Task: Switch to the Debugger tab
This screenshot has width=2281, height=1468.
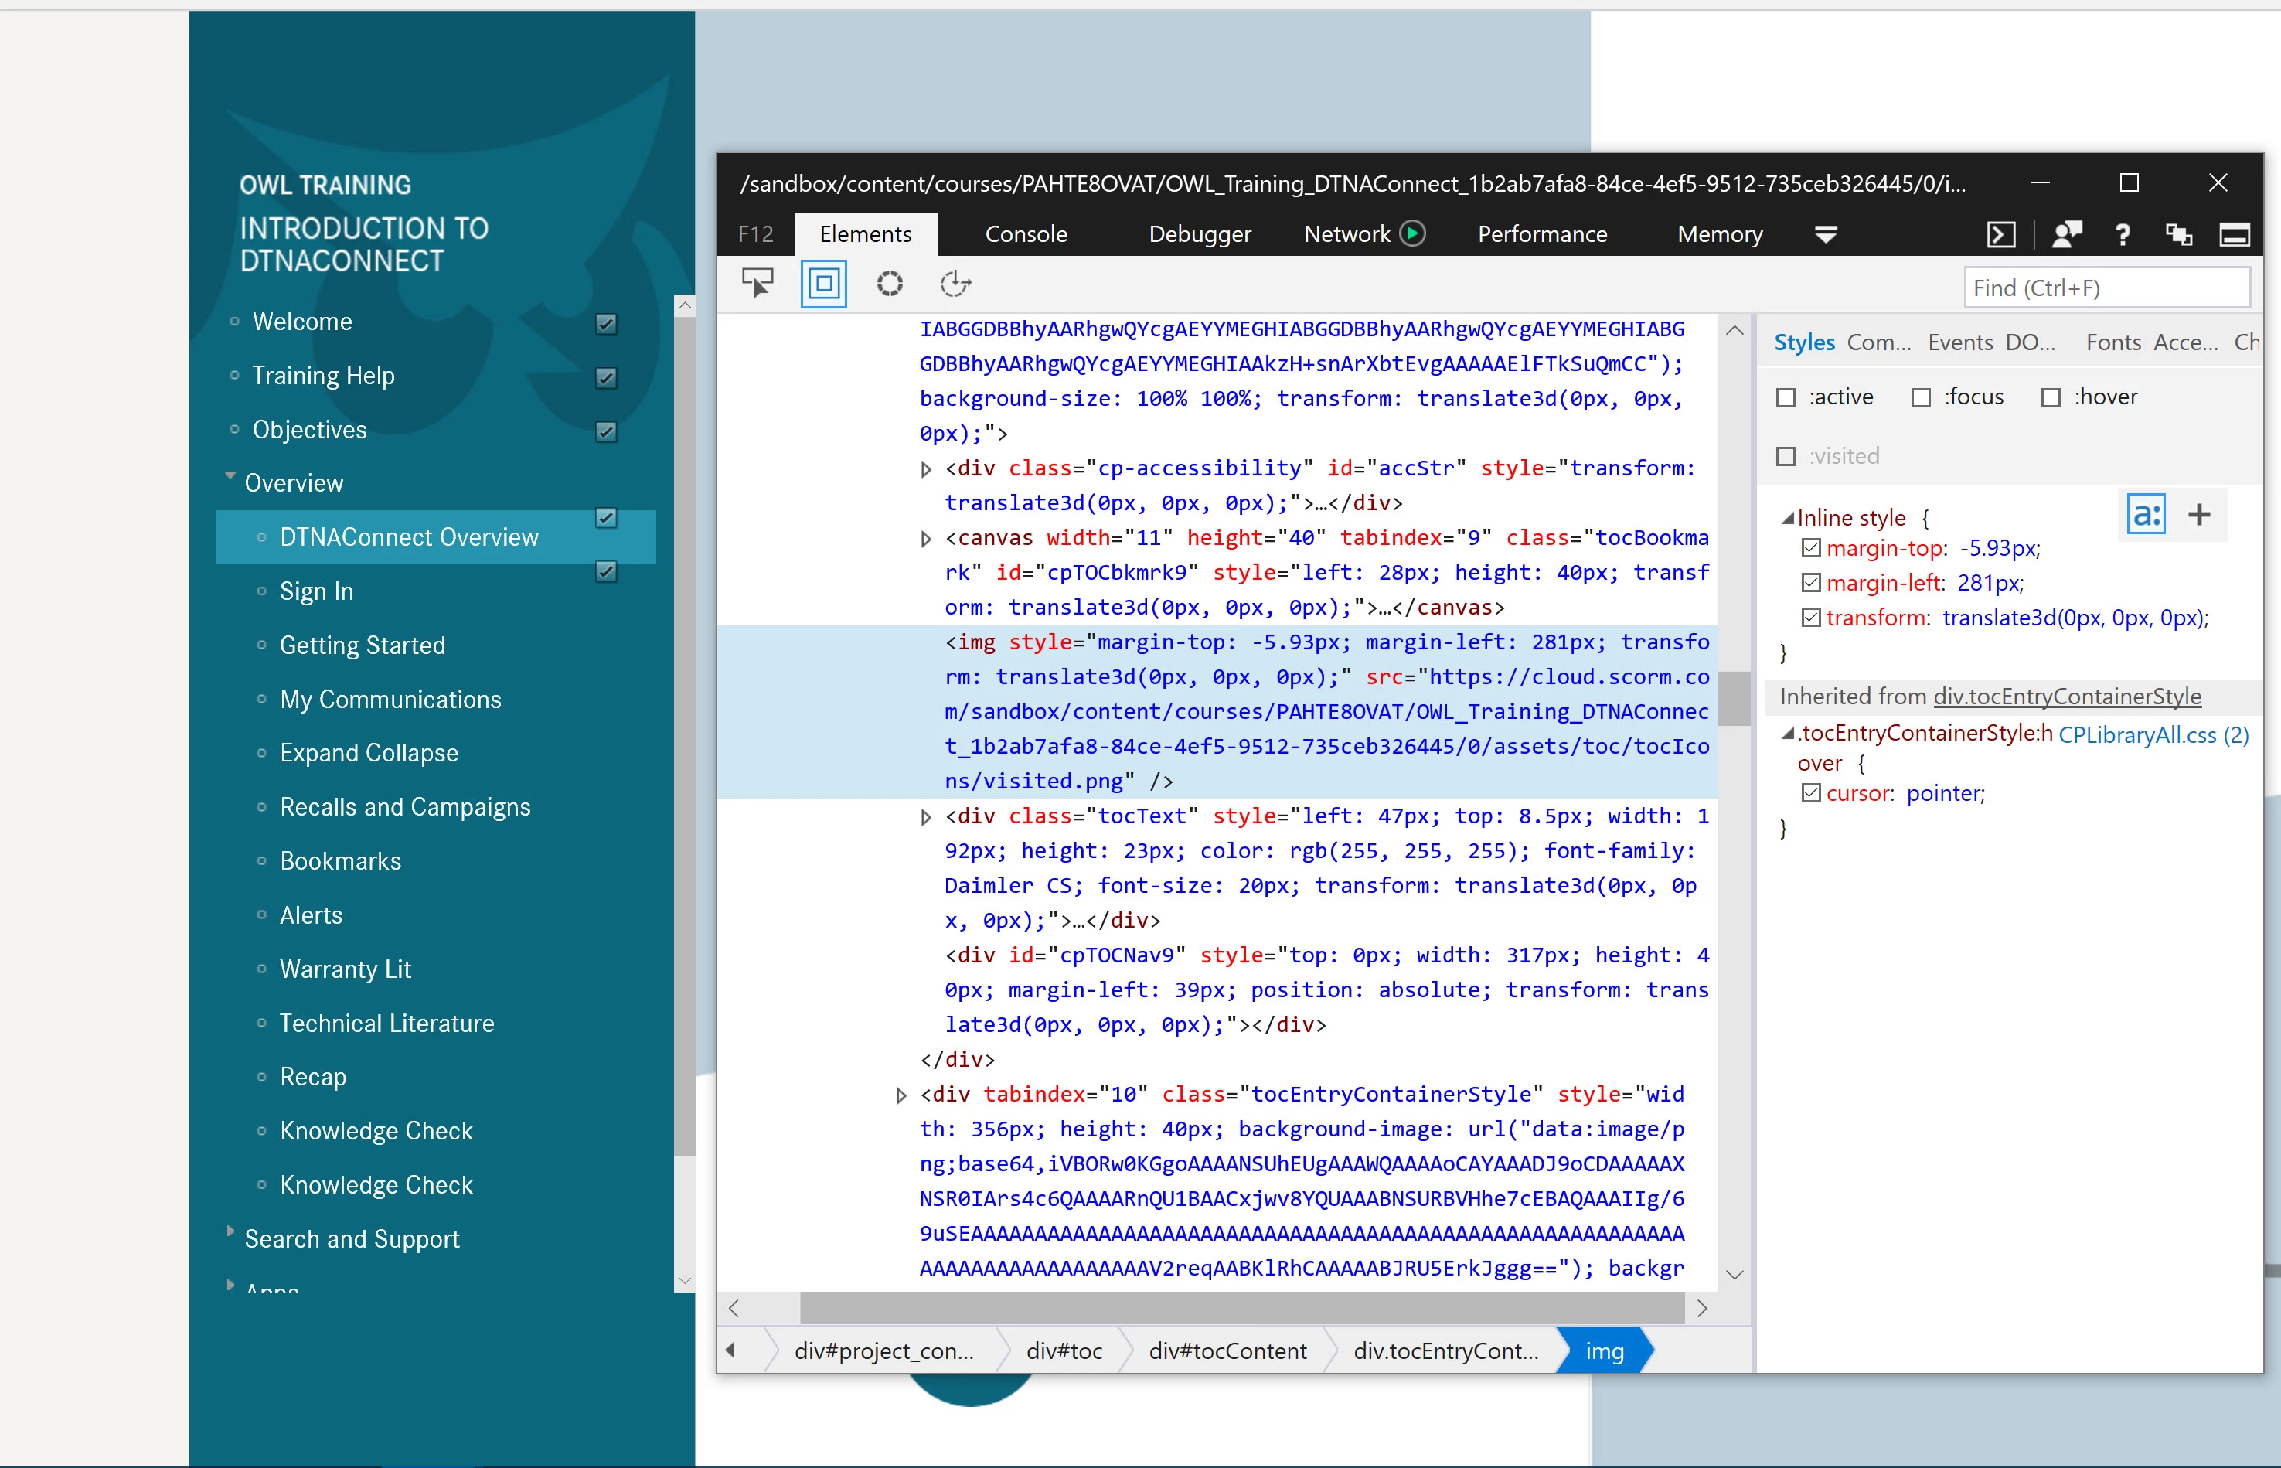Action: (x=1199, y=234)
